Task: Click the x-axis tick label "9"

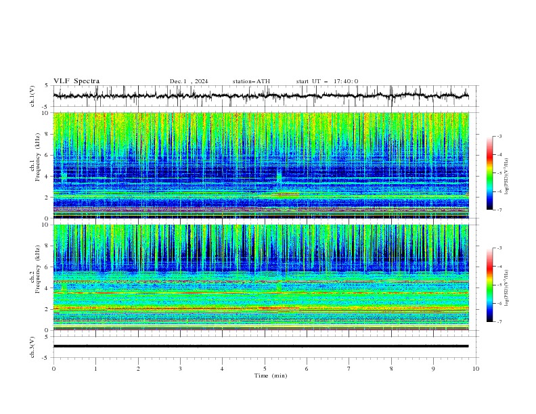Action: pyautogui.click(x=433, y=369)
